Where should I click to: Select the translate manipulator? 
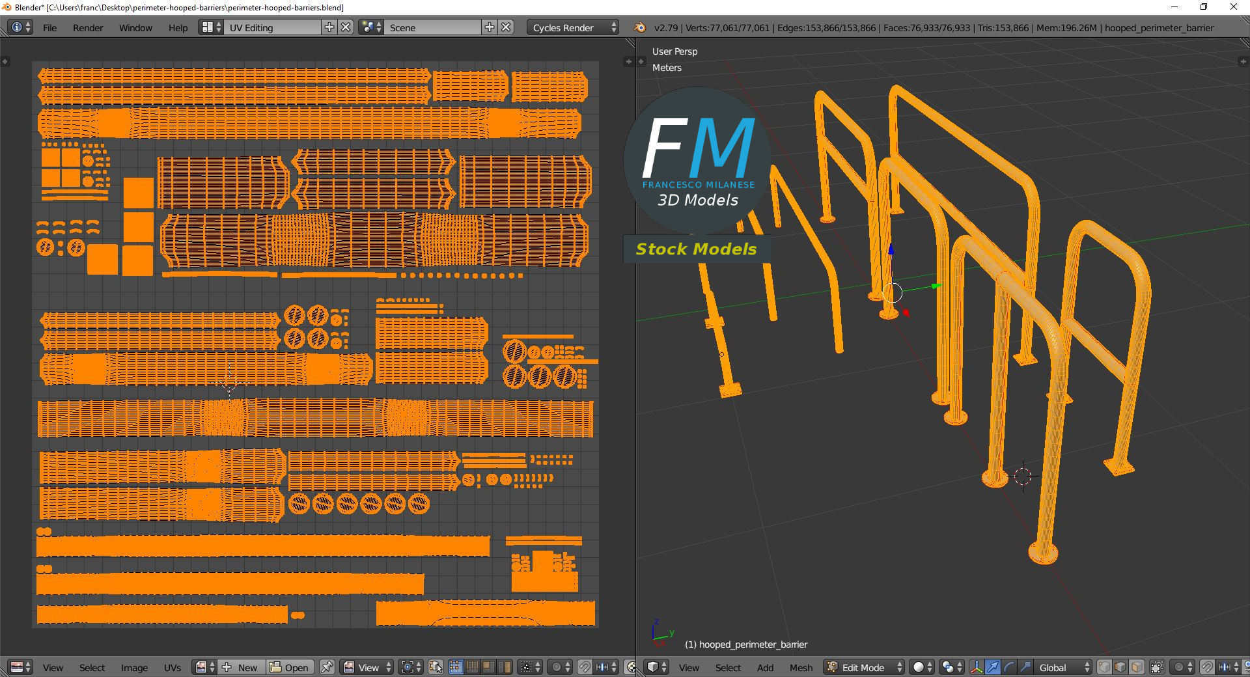click(x=993, y=667)
